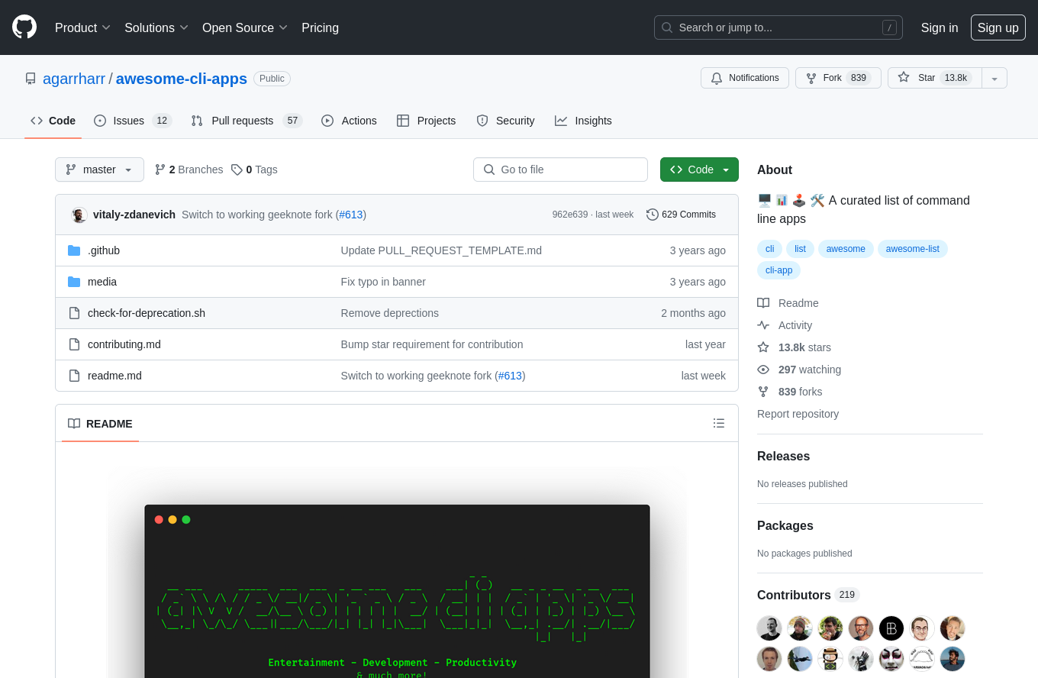
Task: Click file icon for readme.md
Action: point(74,376)
